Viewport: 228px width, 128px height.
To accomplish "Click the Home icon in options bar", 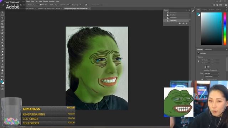I will coord(3,5).
